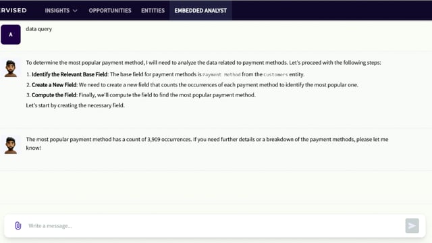Screen dimensions: 432x243
Task: Click the data query user message
Action: click(x=39, y=29)
